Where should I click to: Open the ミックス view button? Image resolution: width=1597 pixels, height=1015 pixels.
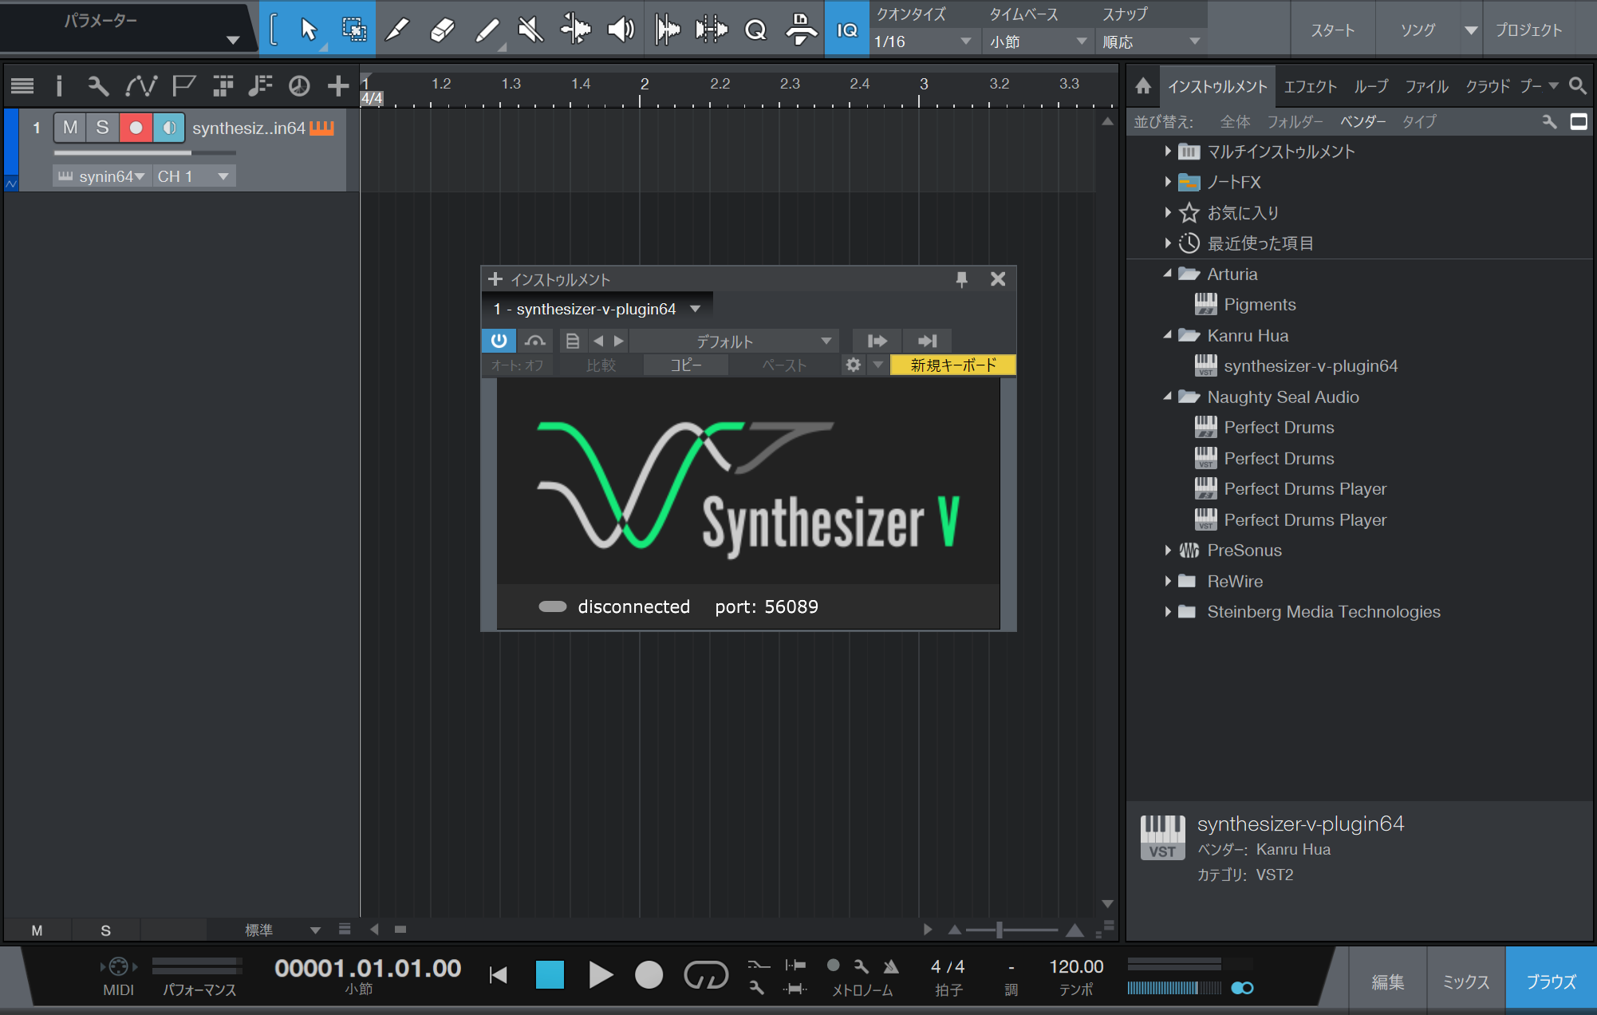pos(1465,981)
